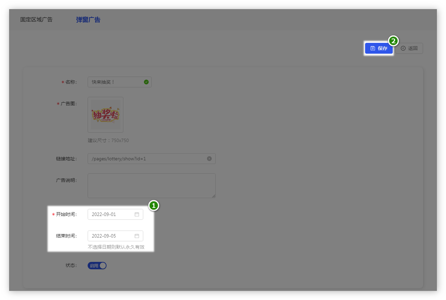This screenshot has width=446, height=300.
Task: Click the calendar icon for start time
Action: pyautogui.click(x=137, y=214)
